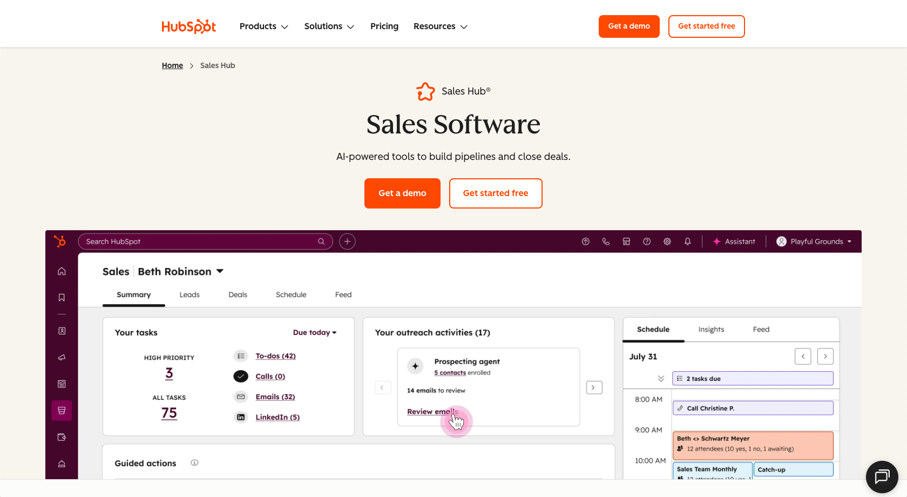Expand the Products menu
This screenshot has height=497, width=907.
click(x=264, y=26)
